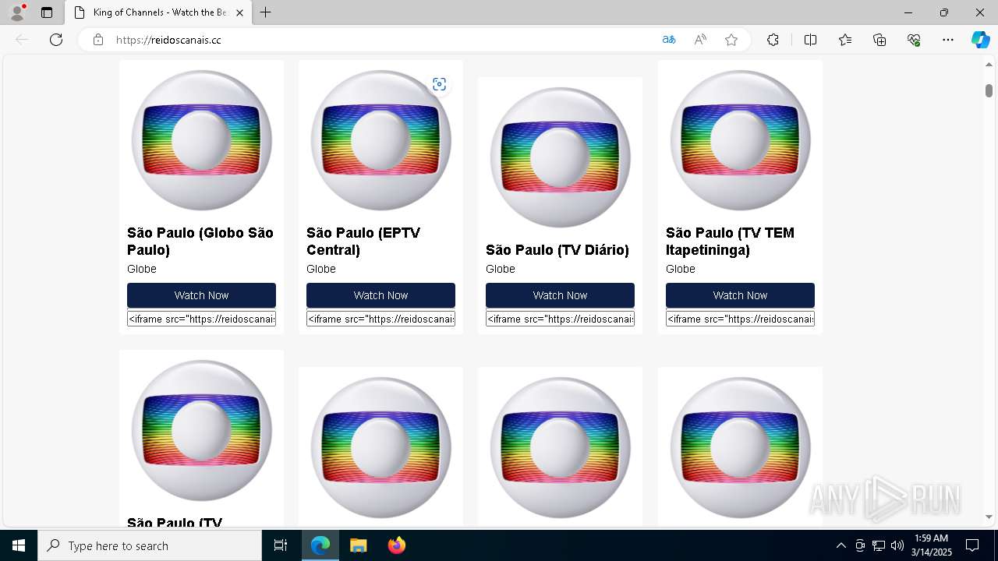Click the Globo São Paulo logo thumbnail
The image size is (998, 561).
click(x=201, y=140)
